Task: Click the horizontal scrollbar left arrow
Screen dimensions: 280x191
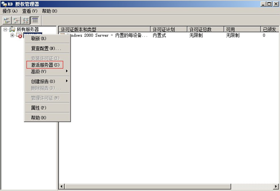Action: [61, 187]
